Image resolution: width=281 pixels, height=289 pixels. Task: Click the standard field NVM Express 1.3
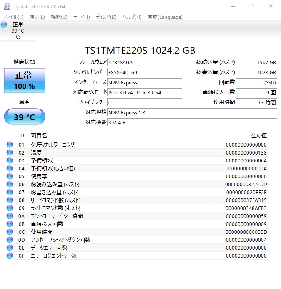[192, 112]
